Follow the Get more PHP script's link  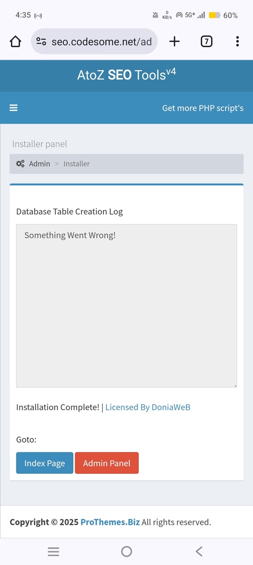coord(203,108)
